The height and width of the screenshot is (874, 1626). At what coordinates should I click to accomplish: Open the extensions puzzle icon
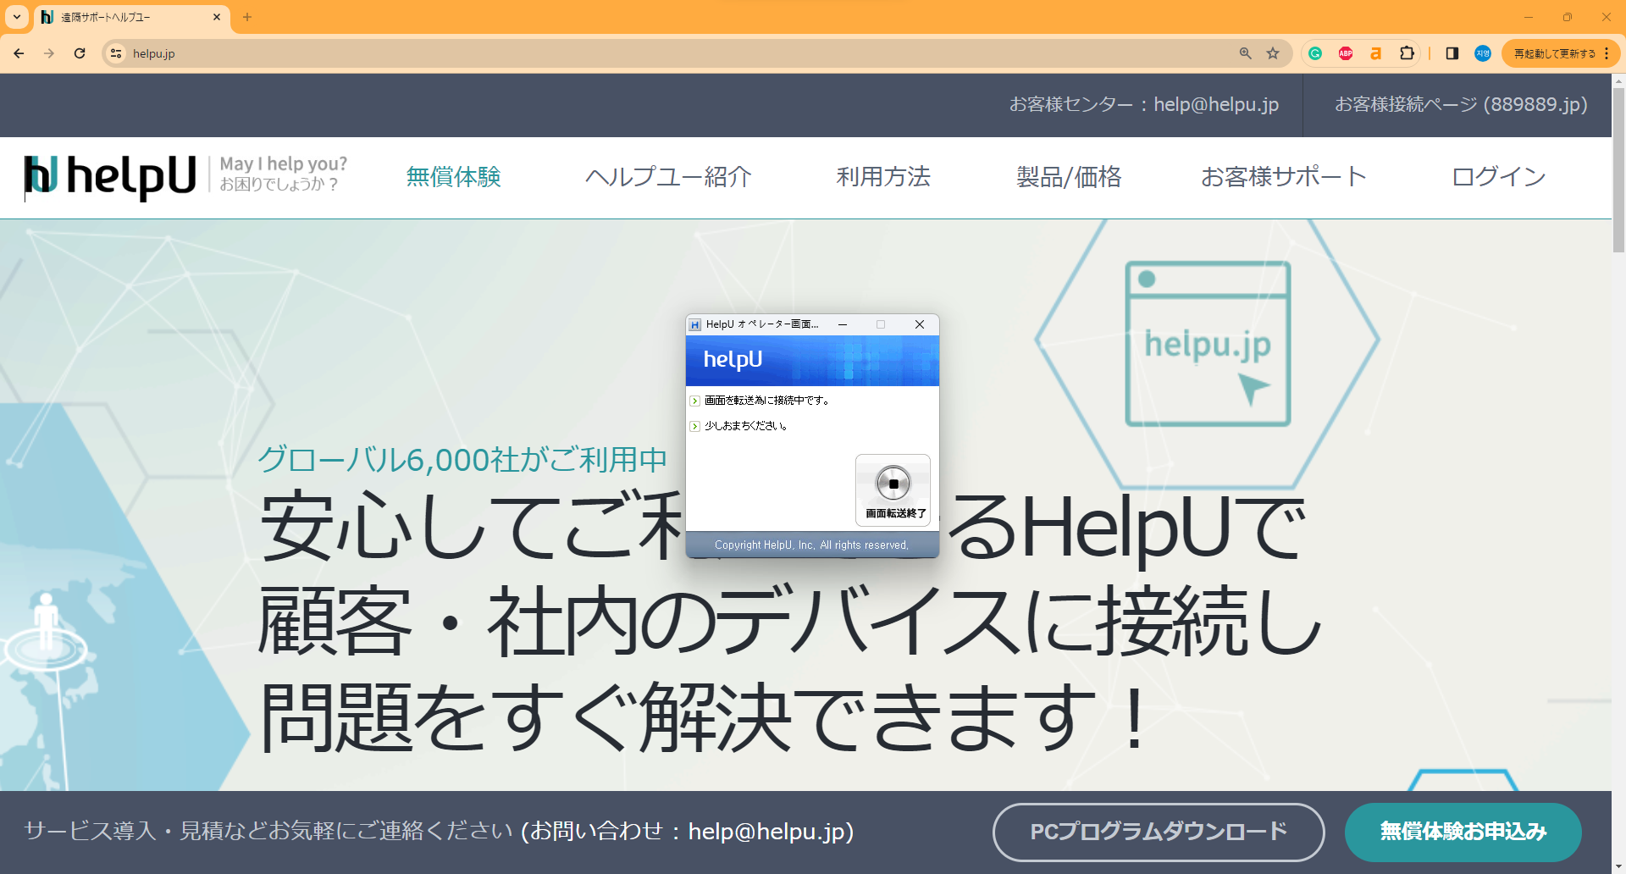(x=1407, y=53)
